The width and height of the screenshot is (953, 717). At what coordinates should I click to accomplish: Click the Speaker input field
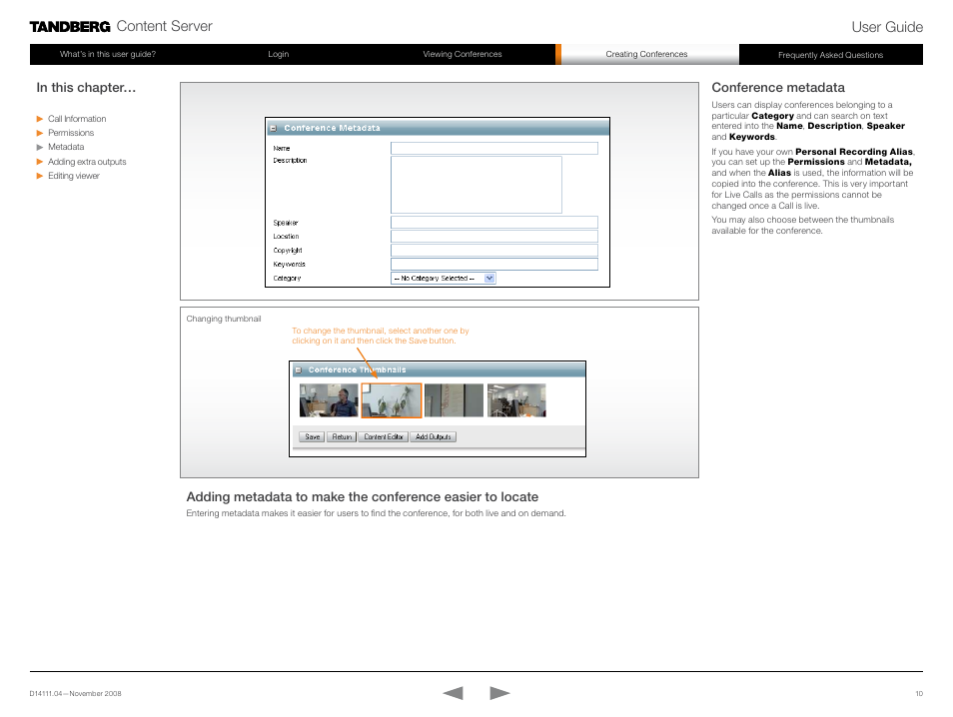pyautogui.click(x=494, y=223)
